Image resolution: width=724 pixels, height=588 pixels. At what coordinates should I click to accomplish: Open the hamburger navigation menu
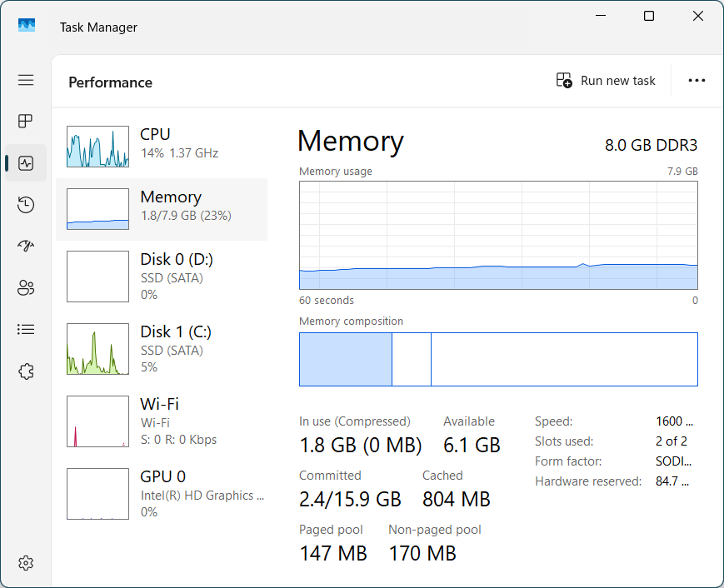click(26, 80)
